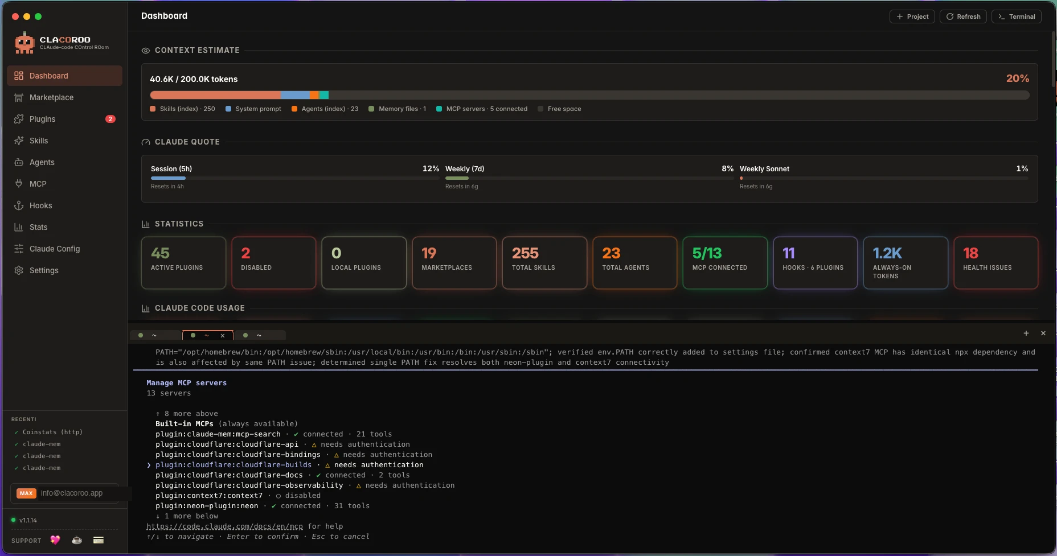
Task: Select the disabled context7 server row
Action: pyautogui.click(x=238, y=496)
